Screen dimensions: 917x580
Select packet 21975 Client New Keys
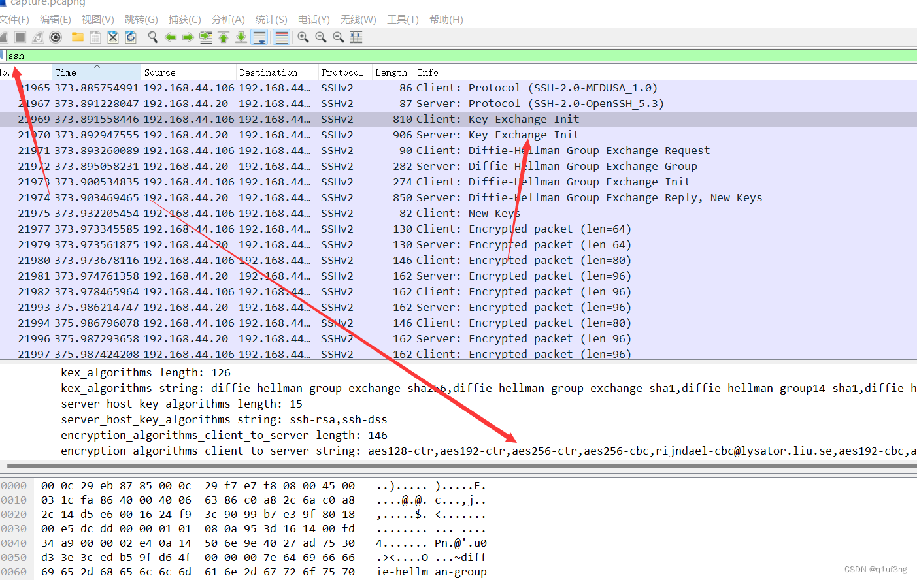(458, 213)
